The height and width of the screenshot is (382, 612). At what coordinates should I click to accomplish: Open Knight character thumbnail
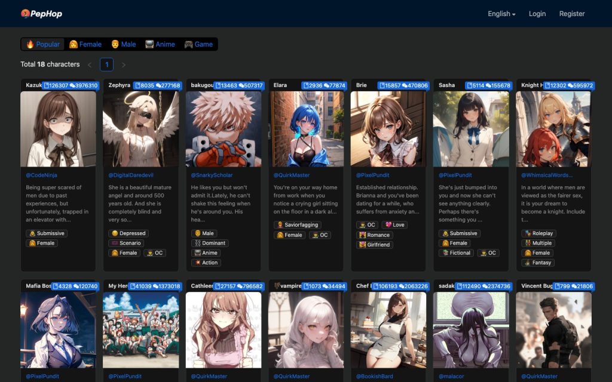point(553,129)
